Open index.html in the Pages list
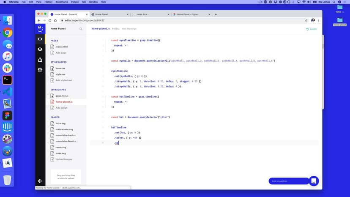Image resolution: width=350 pixels, height=197 pixels. click(61, 47)
